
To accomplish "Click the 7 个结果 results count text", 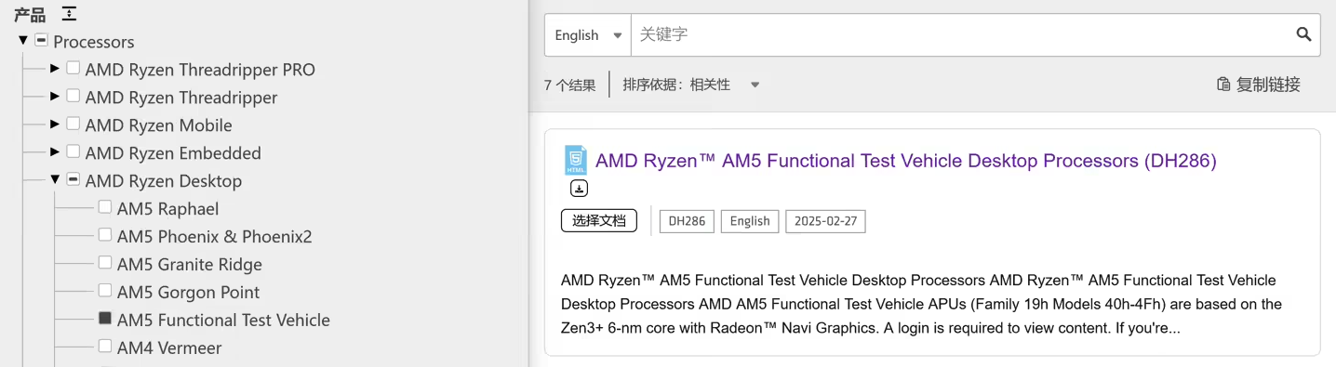I will (x=569, y=85).
